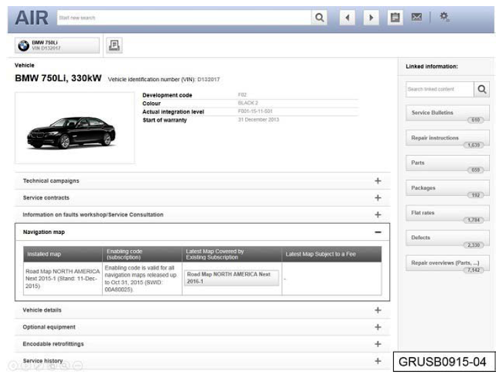This screenshot has height=378, width=502.
Task: Open Repair instructions linked information
Action: 447,138
